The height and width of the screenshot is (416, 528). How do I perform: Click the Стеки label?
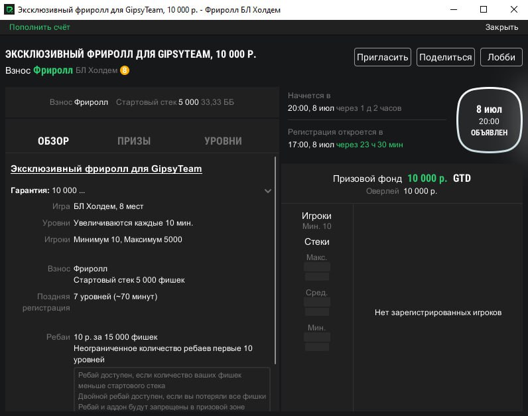click(317, 242)
